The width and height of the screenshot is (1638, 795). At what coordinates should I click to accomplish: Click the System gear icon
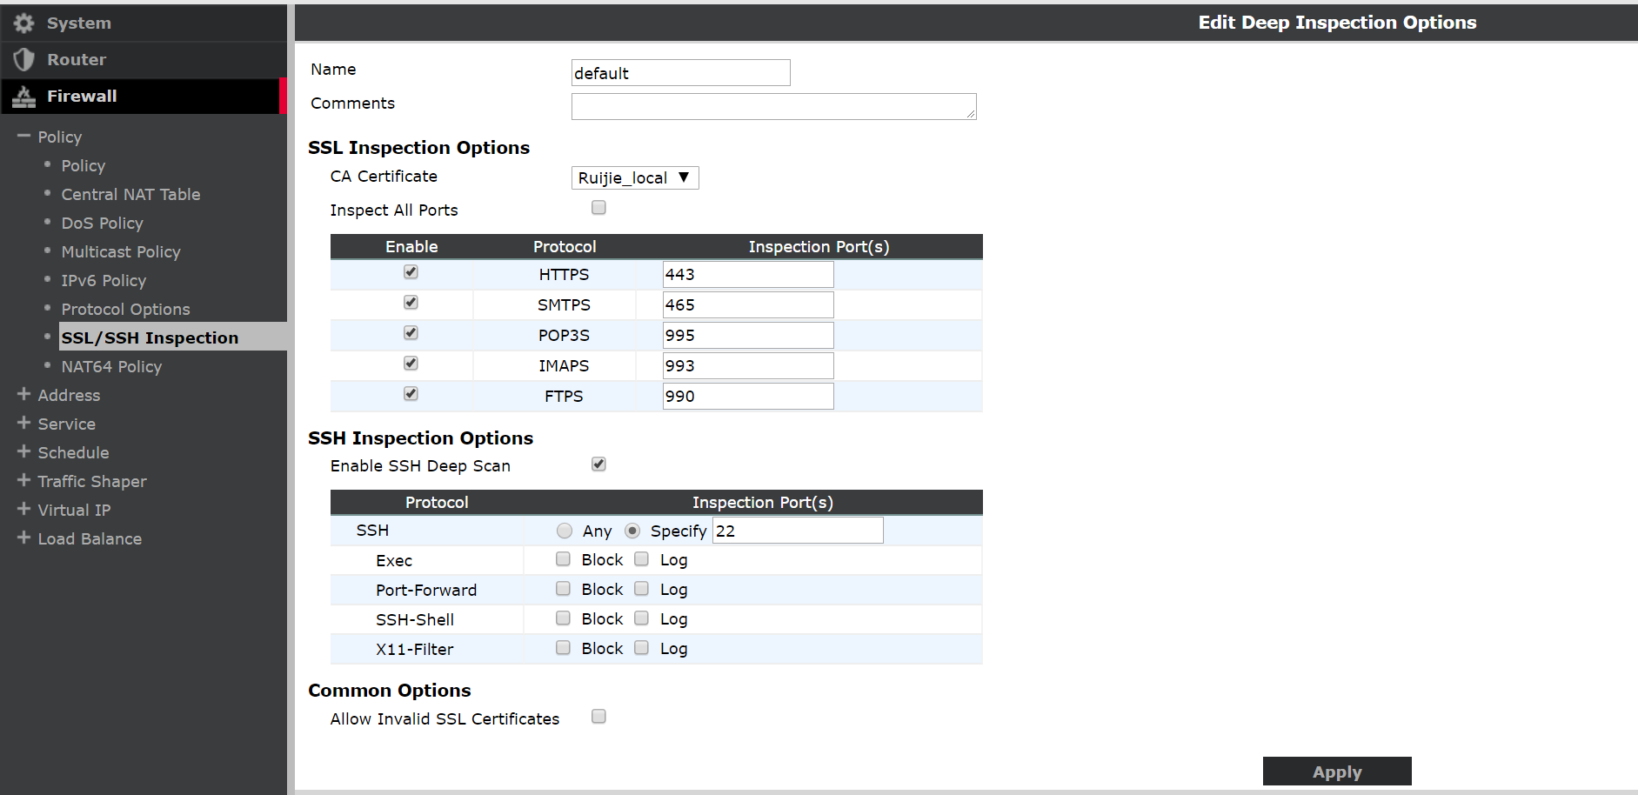point(23,23)
